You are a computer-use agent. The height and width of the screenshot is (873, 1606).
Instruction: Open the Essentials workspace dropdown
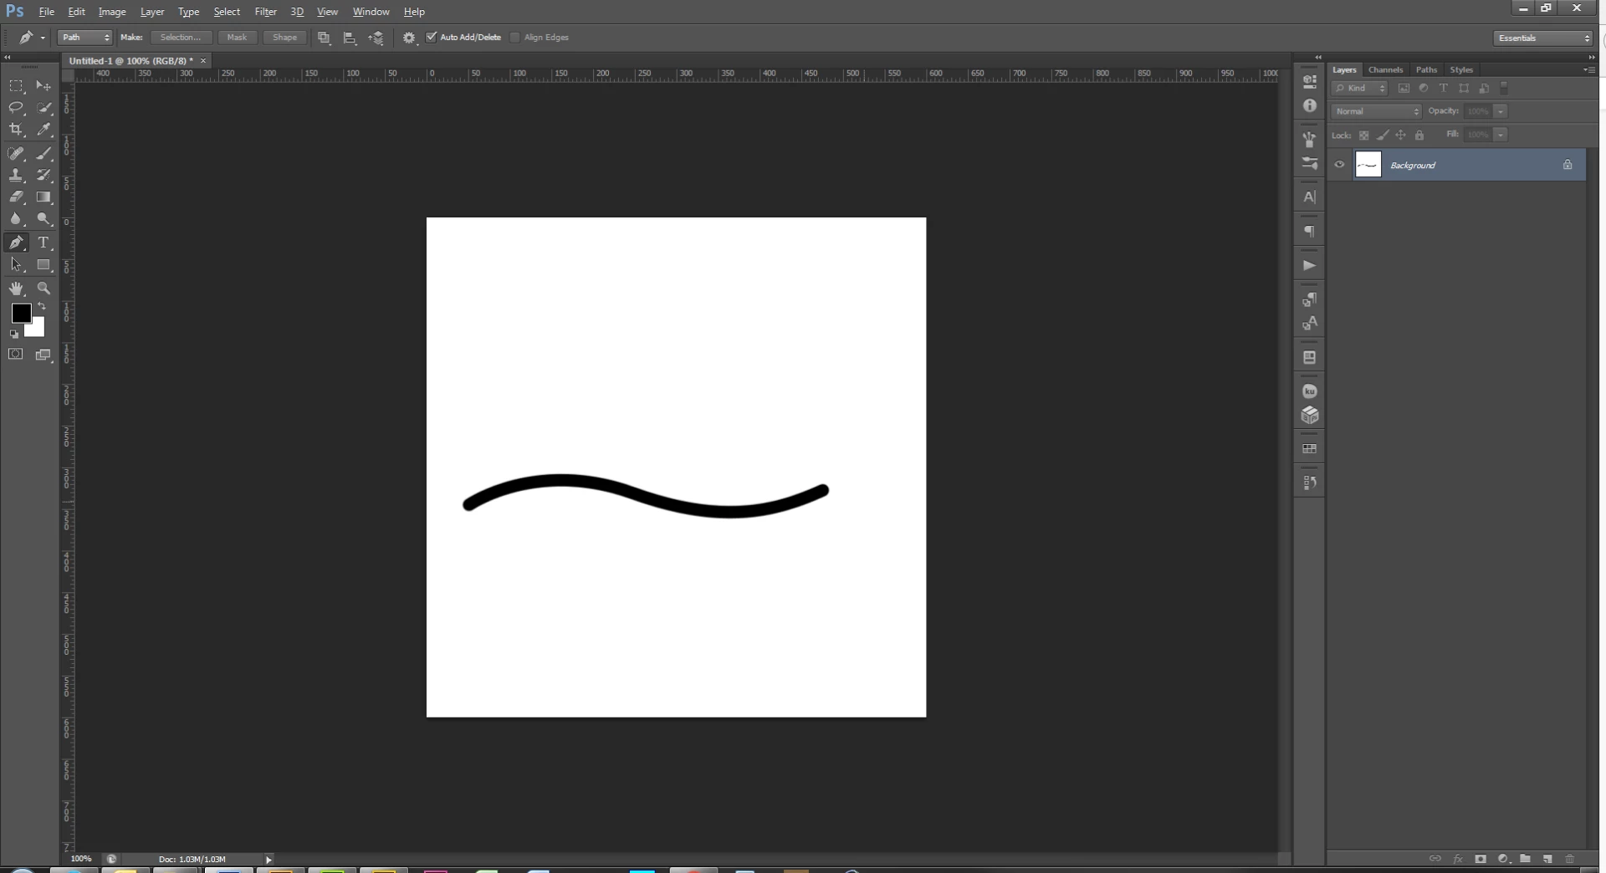pyautogui.click(x=1543, y=38)
